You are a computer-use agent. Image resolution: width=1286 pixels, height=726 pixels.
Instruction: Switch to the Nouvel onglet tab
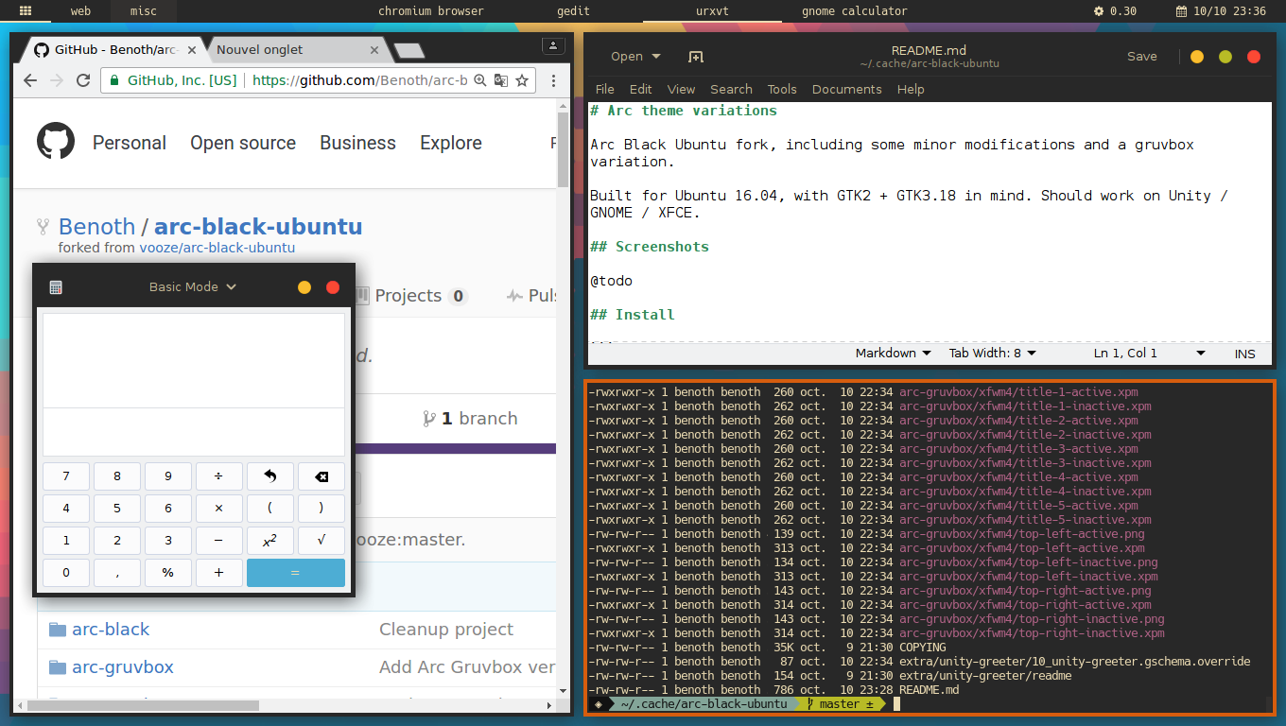coord(293,49)
